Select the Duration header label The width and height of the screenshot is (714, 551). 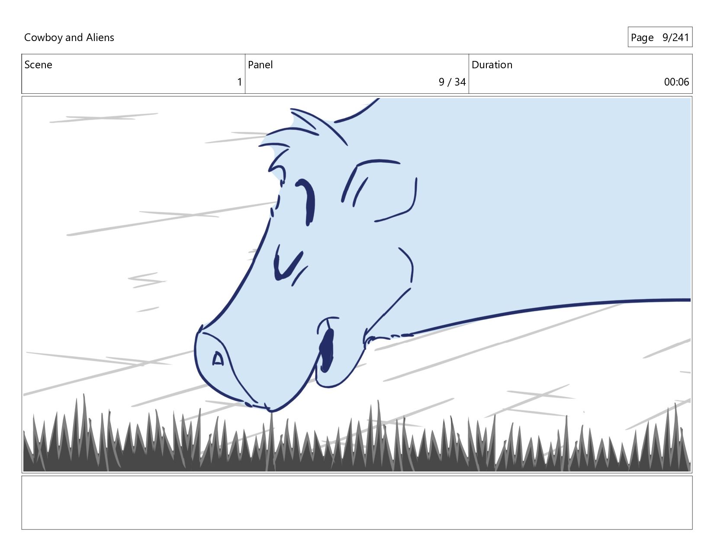point(492,65)
